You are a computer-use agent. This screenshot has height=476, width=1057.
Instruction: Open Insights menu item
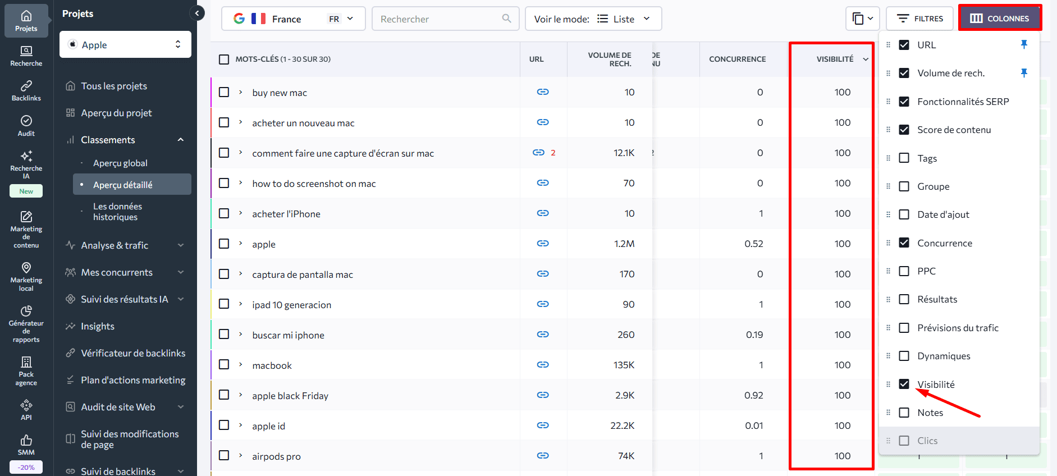pos(98,326)
